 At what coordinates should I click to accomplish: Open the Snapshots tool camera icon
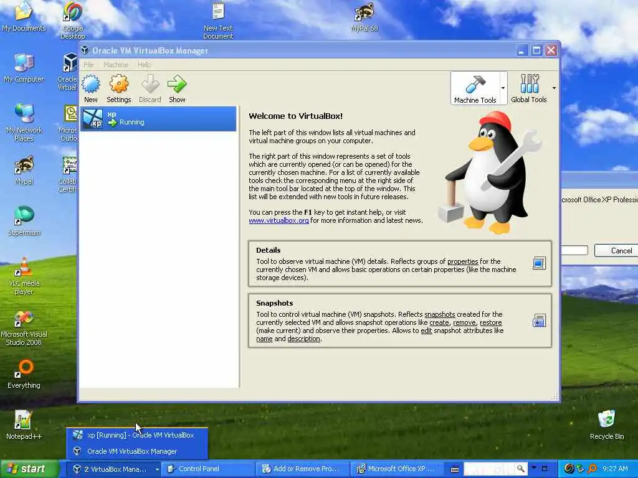[539, 321]
